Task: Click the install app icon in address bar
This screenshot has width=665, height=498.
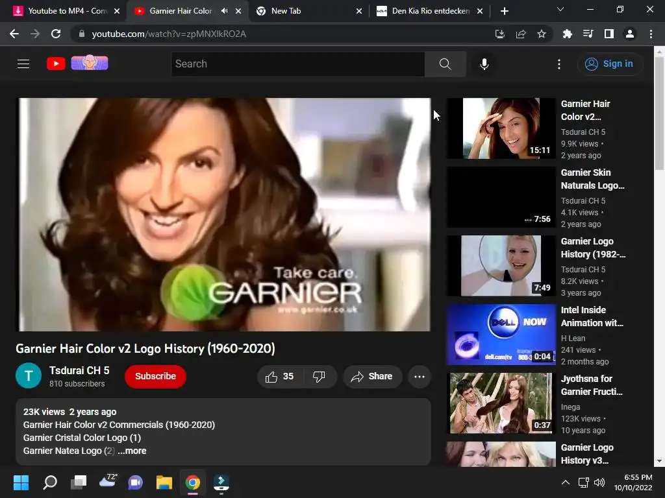Action: click(500, 34)
